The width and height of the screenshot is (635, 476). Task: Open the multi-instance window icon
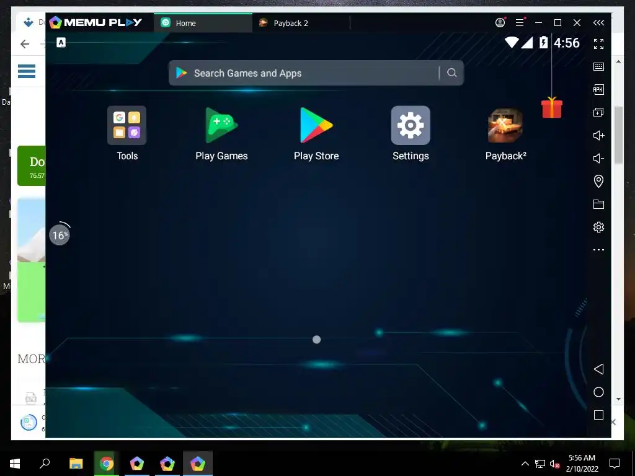pos(598,113)
